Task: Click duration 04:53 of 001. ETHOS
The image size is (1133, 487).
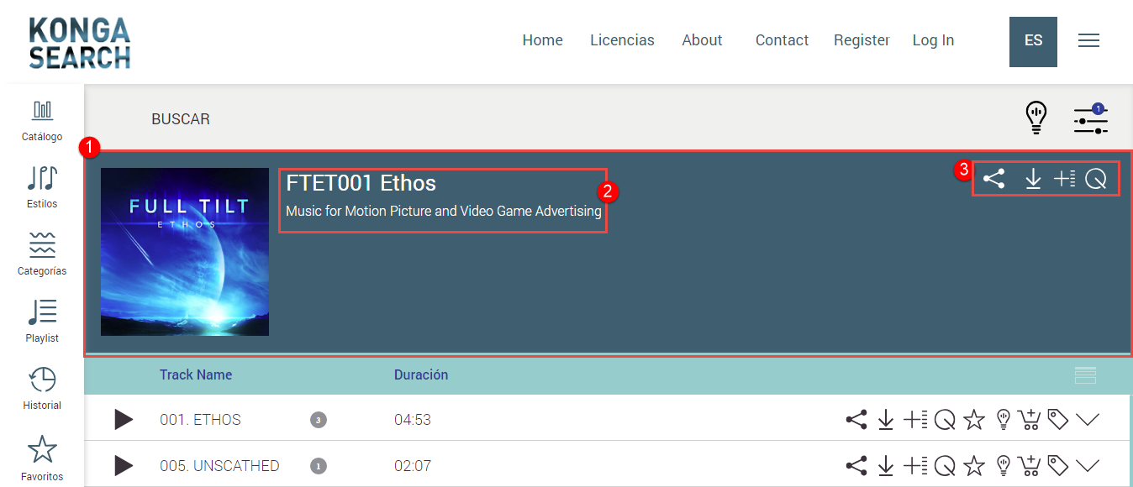Action: point(413,420)
